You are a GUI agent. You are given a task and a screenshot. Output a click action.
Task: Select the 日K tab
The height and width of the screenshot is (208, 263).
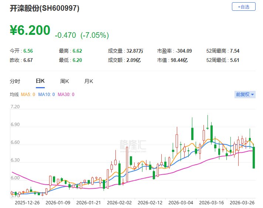[40, 81]
